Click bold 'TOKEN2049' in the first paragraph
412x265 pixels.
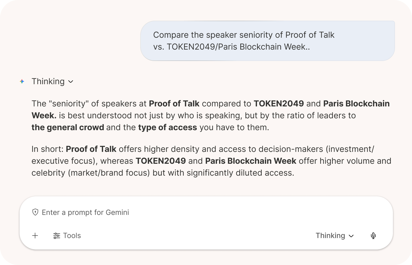tap(278, 104)
